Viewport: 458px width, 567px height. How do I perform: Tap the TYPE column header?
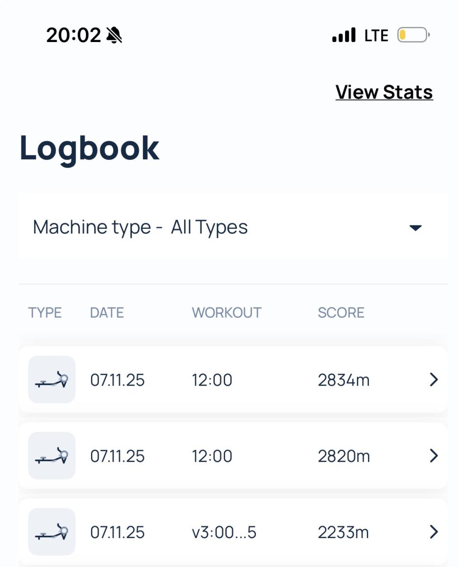tap(45, 312)
